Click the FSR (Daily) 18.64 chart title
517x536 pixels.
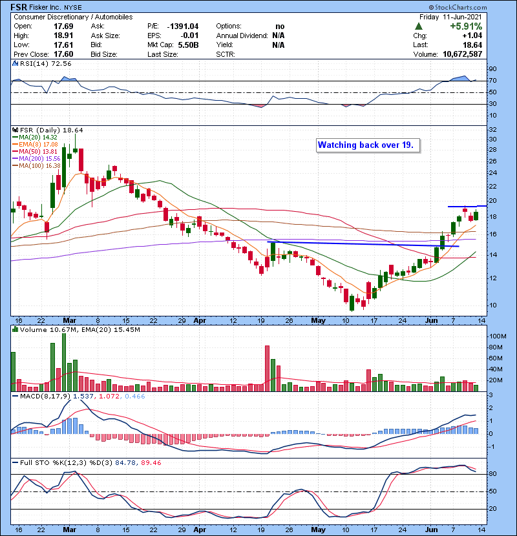pyautogui.click(x=51, y=130)
